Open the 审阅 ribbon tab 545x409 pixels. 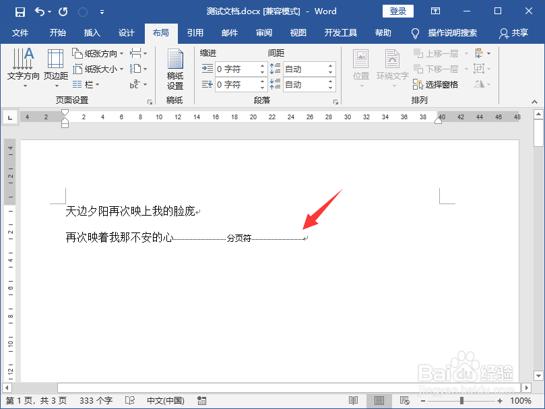click(263, 32)
